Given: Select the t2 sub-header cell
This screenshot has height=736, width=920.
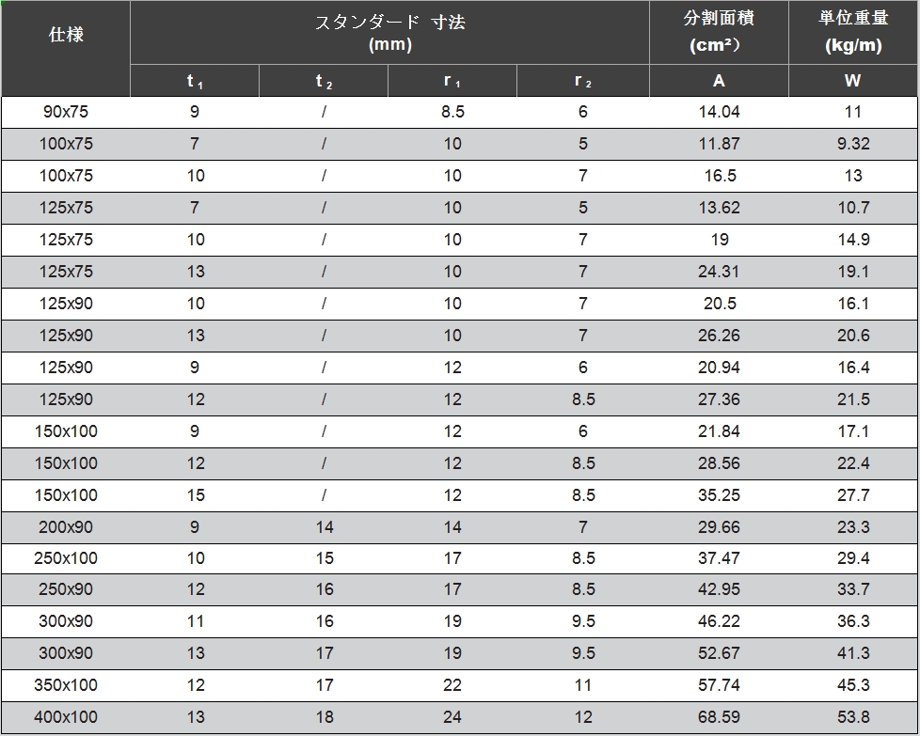Looking at the screenshot, I should 324,82.
